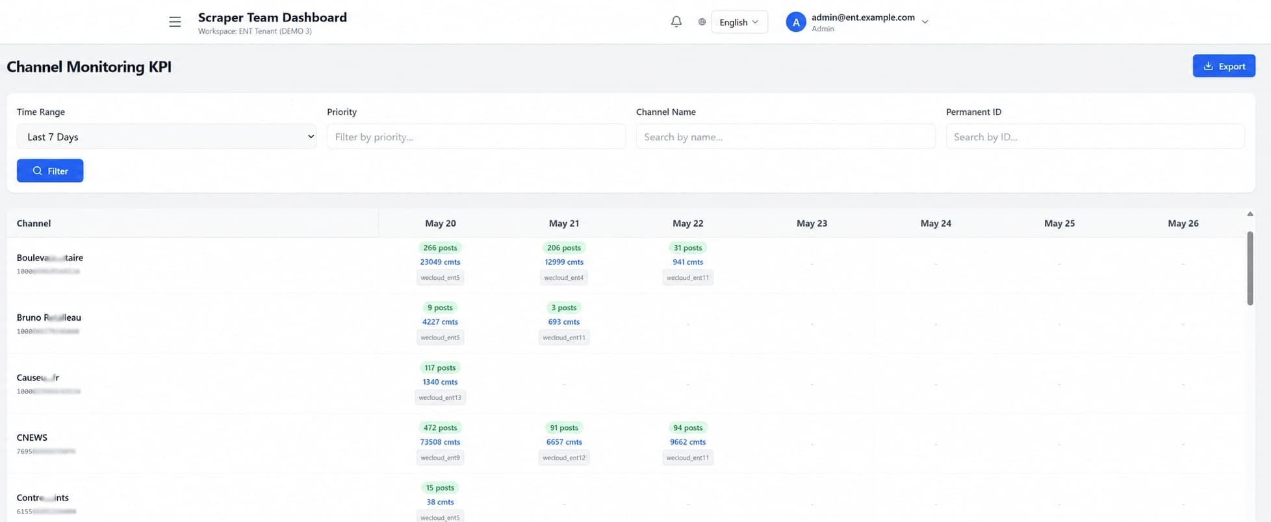Click the 31 posts badge

[x=687, y=247]
